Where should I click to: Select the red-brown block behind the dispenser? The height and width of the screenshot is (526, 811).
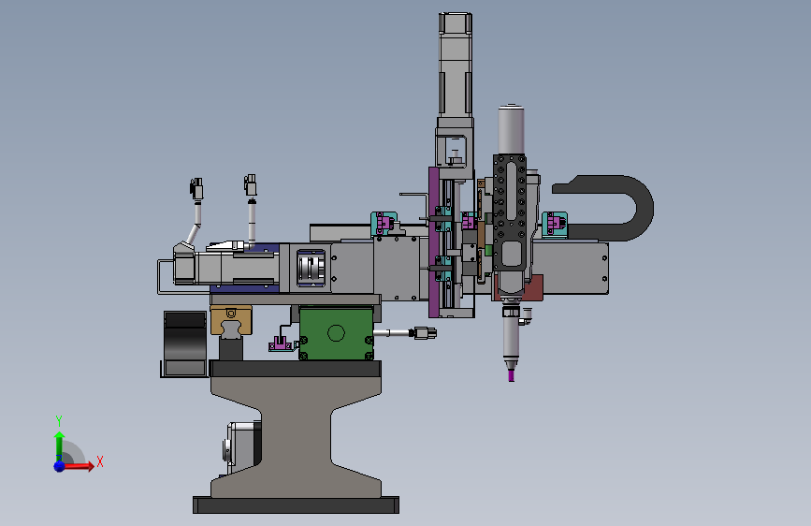pyautogui.click(x=535, y=288)
